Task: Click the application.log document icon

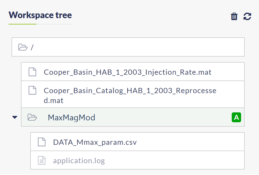Action: click(42, 160)
